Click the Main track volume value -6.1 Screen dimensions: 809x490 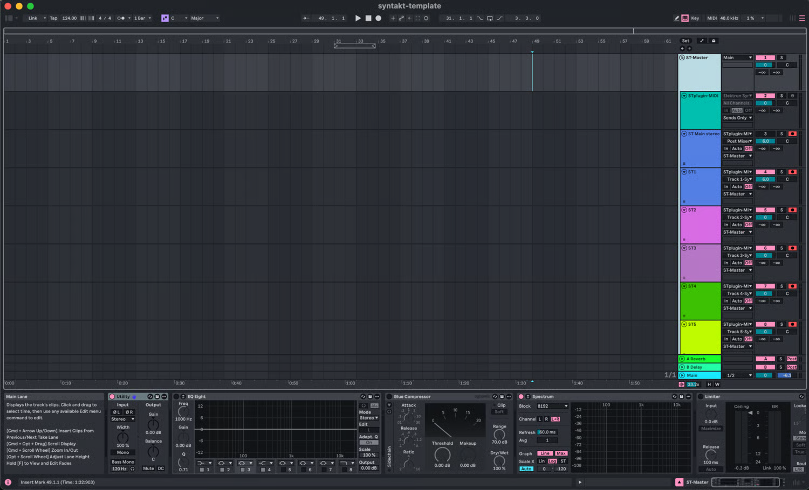[787, 375]
